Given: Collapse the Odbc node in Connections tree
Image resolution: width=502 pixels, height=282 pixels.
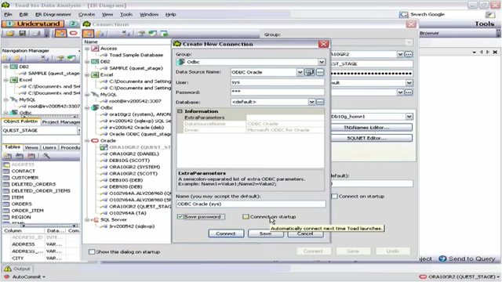Looking at the screenshot, I should (87, 108).
